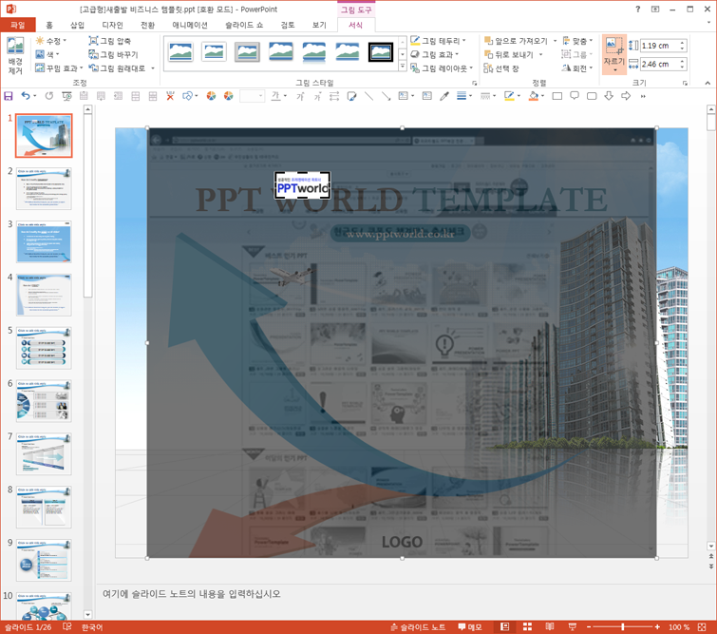Expand the picture styles gallery more arrow
Viewport: 717px width, 634px height.
(403, 67)
